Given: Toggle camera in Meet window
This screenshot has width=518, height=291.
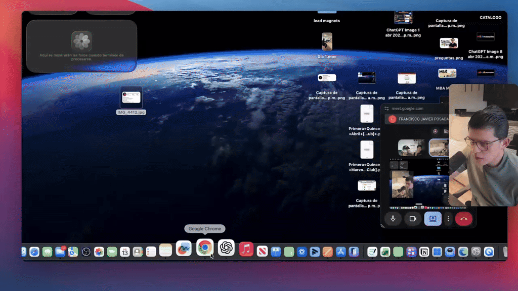Looking at the screenshot, I should [x=413, y=218].
